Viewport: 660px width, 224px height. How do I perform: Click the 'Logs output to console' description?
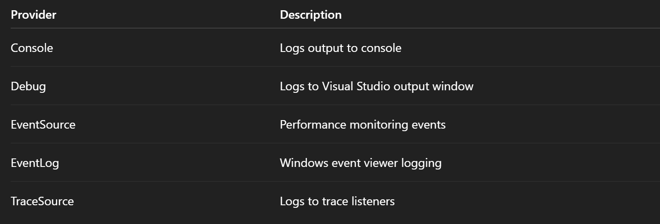coord(340,48)
